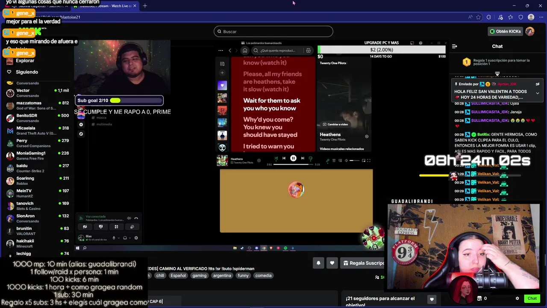Viewport: 547px width, 308px height.
Task: Open Spotify home icon
Action: tap(245, 50)
